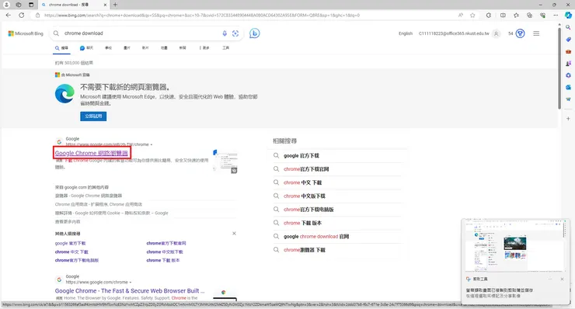The image size is (575, 309).
Task: Add this page to favorites star
Action: [x=472, y=16]
